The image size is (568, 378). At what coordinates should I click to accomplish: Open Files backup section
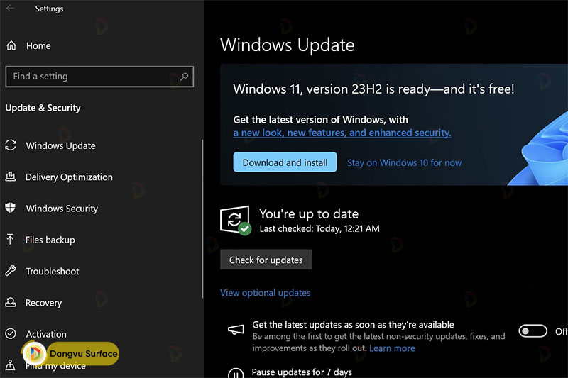(50, 240)
